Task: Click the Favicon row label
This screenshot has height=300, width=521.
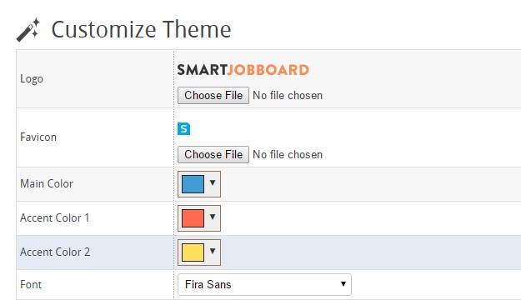Action: (x=38, y=137)
